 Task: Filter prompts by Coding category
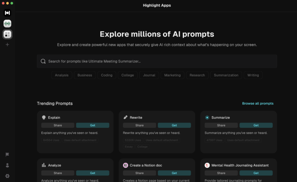tap(107, 75)
